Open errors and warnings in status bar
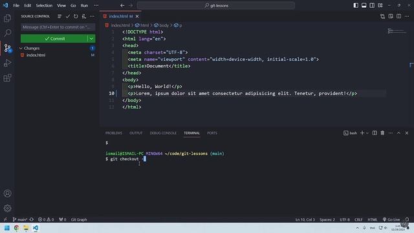This screenshot has width=414, height=233. [x=46, y=219]
